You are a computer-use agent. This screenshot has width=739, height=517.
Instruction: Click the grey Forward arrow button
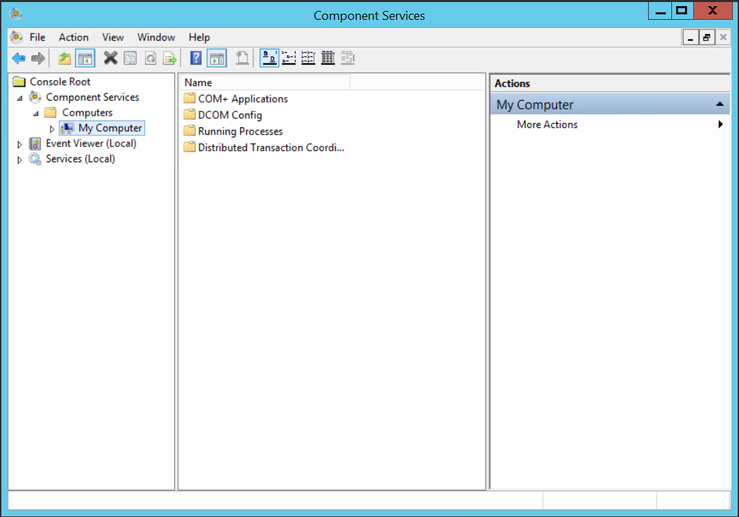pos(38,58)
